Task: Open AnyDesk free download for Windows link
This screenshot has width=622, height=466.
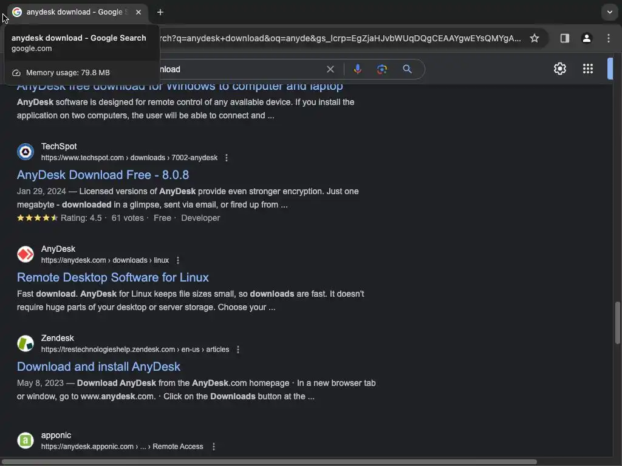Action: (x=180, y=86)
